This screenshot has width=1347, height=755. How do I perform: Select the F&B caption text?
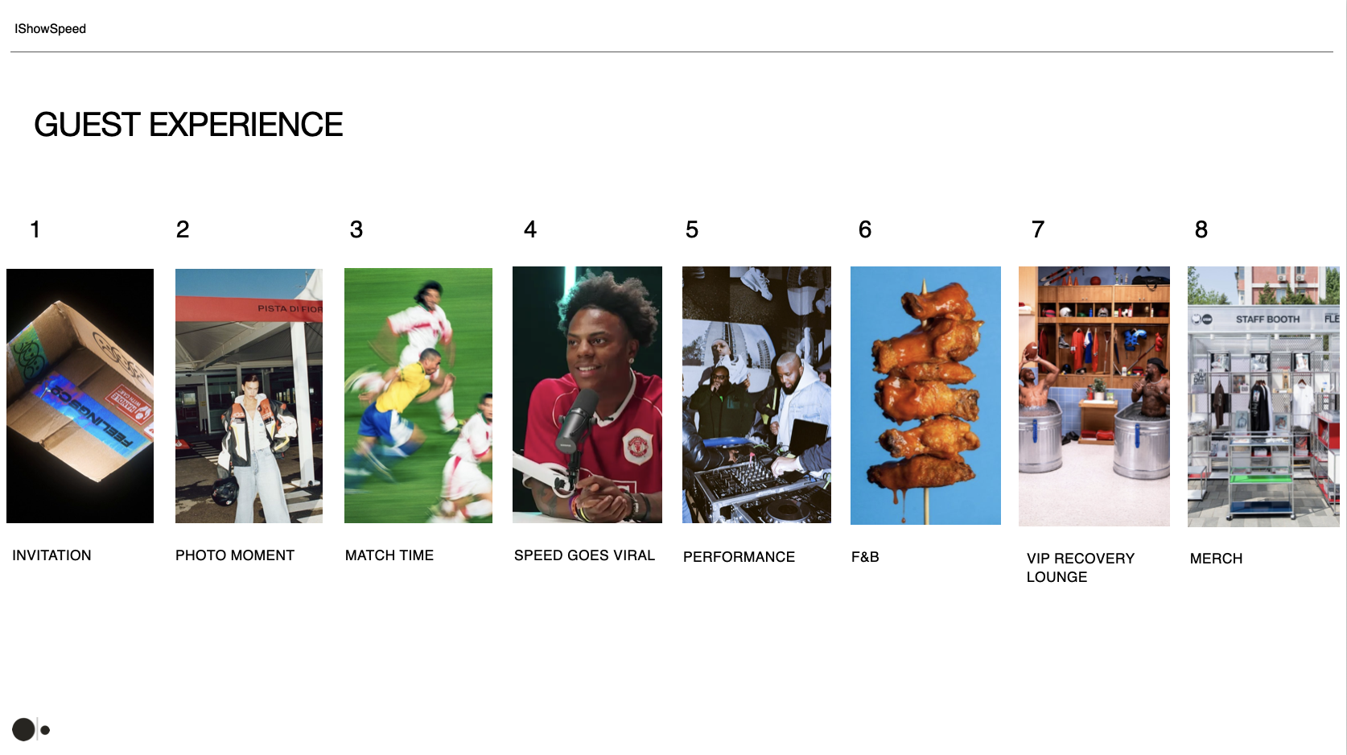(x=865, y=557)
